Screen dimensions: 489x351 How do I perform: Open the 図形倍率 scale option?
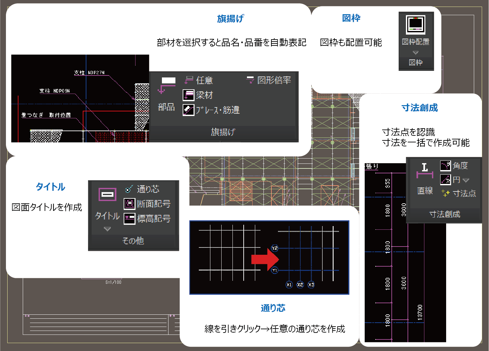coord(268,80)
